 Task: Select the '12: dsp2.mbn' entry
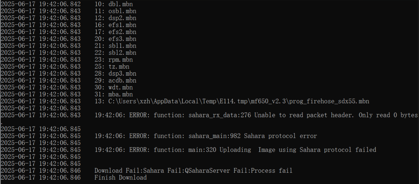tap(115, 18)
